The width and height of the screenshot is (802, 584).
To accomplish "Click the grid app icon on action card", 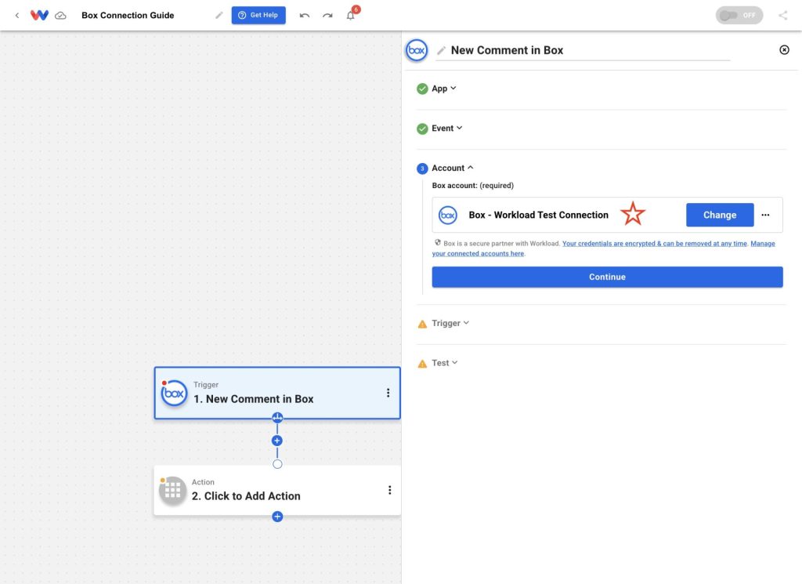I will pos(172,491).
